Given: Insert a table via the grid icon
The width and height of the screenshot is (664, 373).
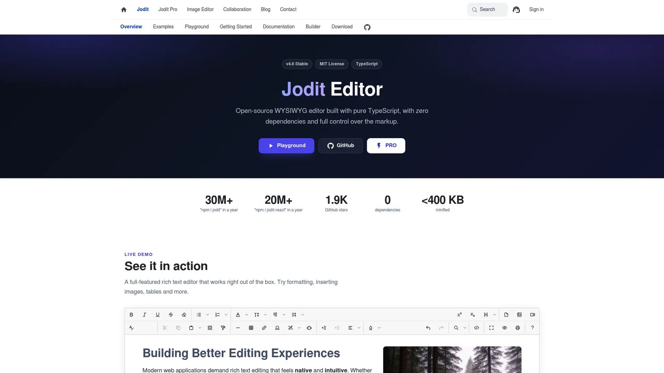Looking at the screenshot, I should (251, 328).
